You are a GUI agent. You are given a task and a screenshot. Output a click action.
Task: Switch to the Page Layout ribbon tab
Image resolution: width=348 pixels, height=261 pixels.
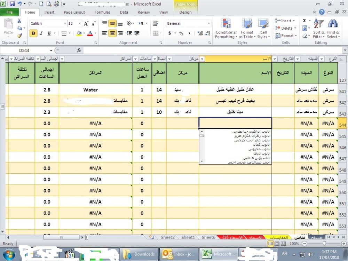[x=74, y=12]
